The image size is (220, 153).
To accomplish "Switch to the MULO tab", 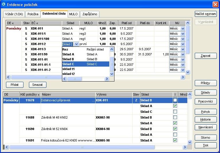I will [x=73, y=14].
